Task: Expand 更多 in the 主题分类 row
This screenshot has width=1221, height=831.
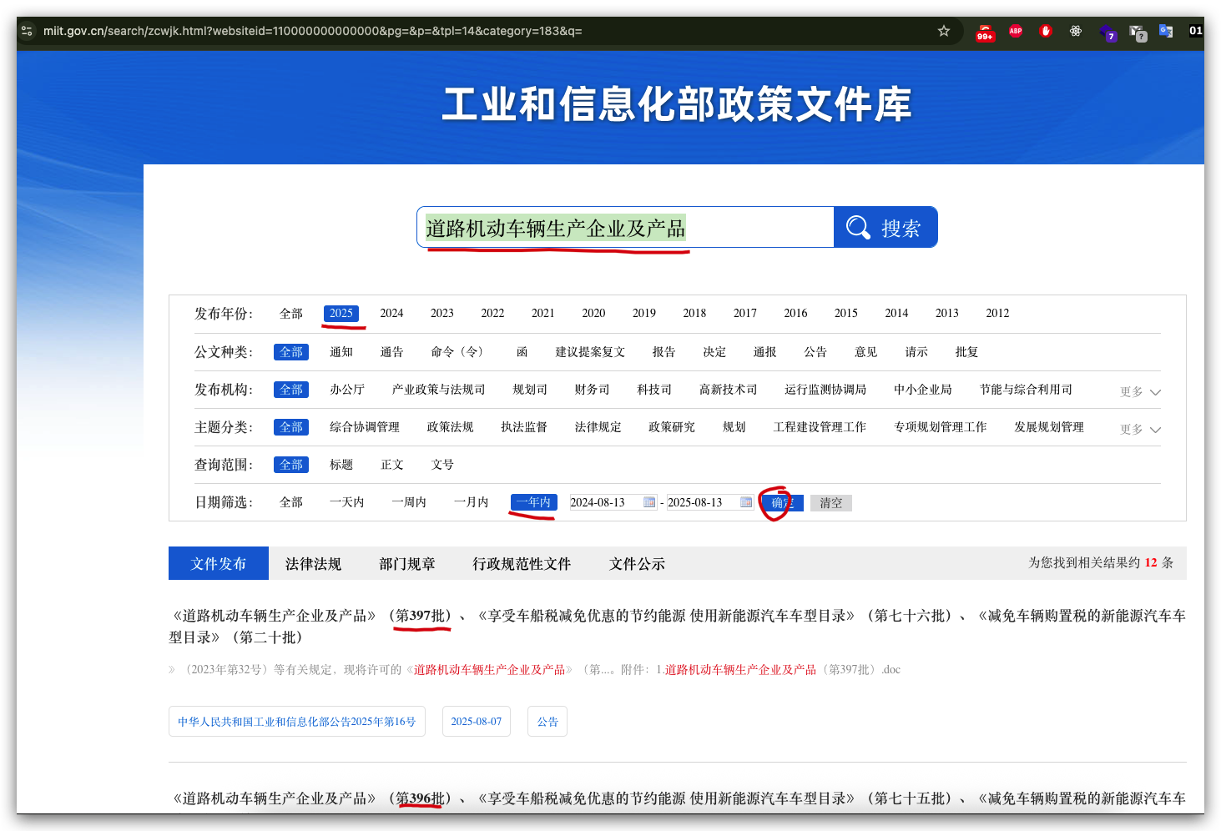Action: click(1140, 430)
